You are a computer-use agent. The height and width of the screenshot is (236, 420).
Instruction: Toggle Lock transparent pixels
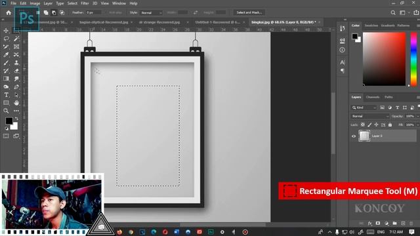362,125
